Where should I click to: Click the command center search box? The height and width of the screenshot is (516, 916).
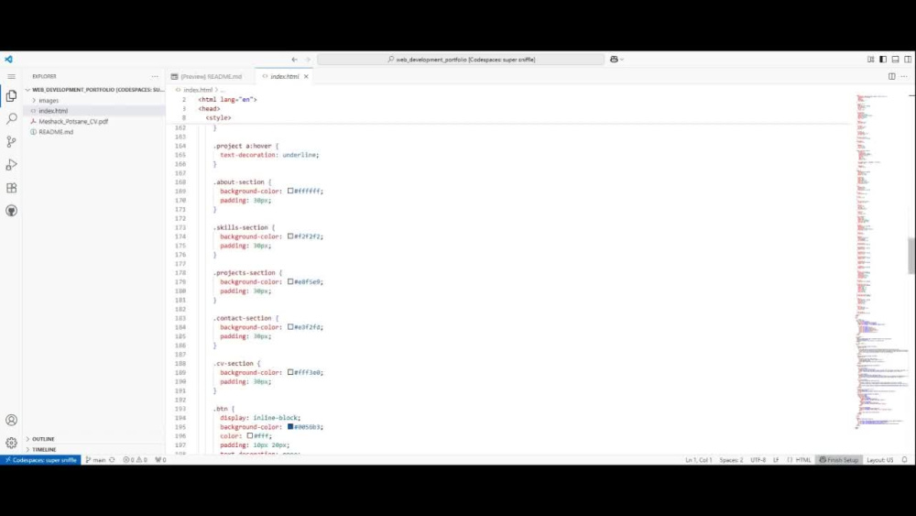click(x=461, y=59)
